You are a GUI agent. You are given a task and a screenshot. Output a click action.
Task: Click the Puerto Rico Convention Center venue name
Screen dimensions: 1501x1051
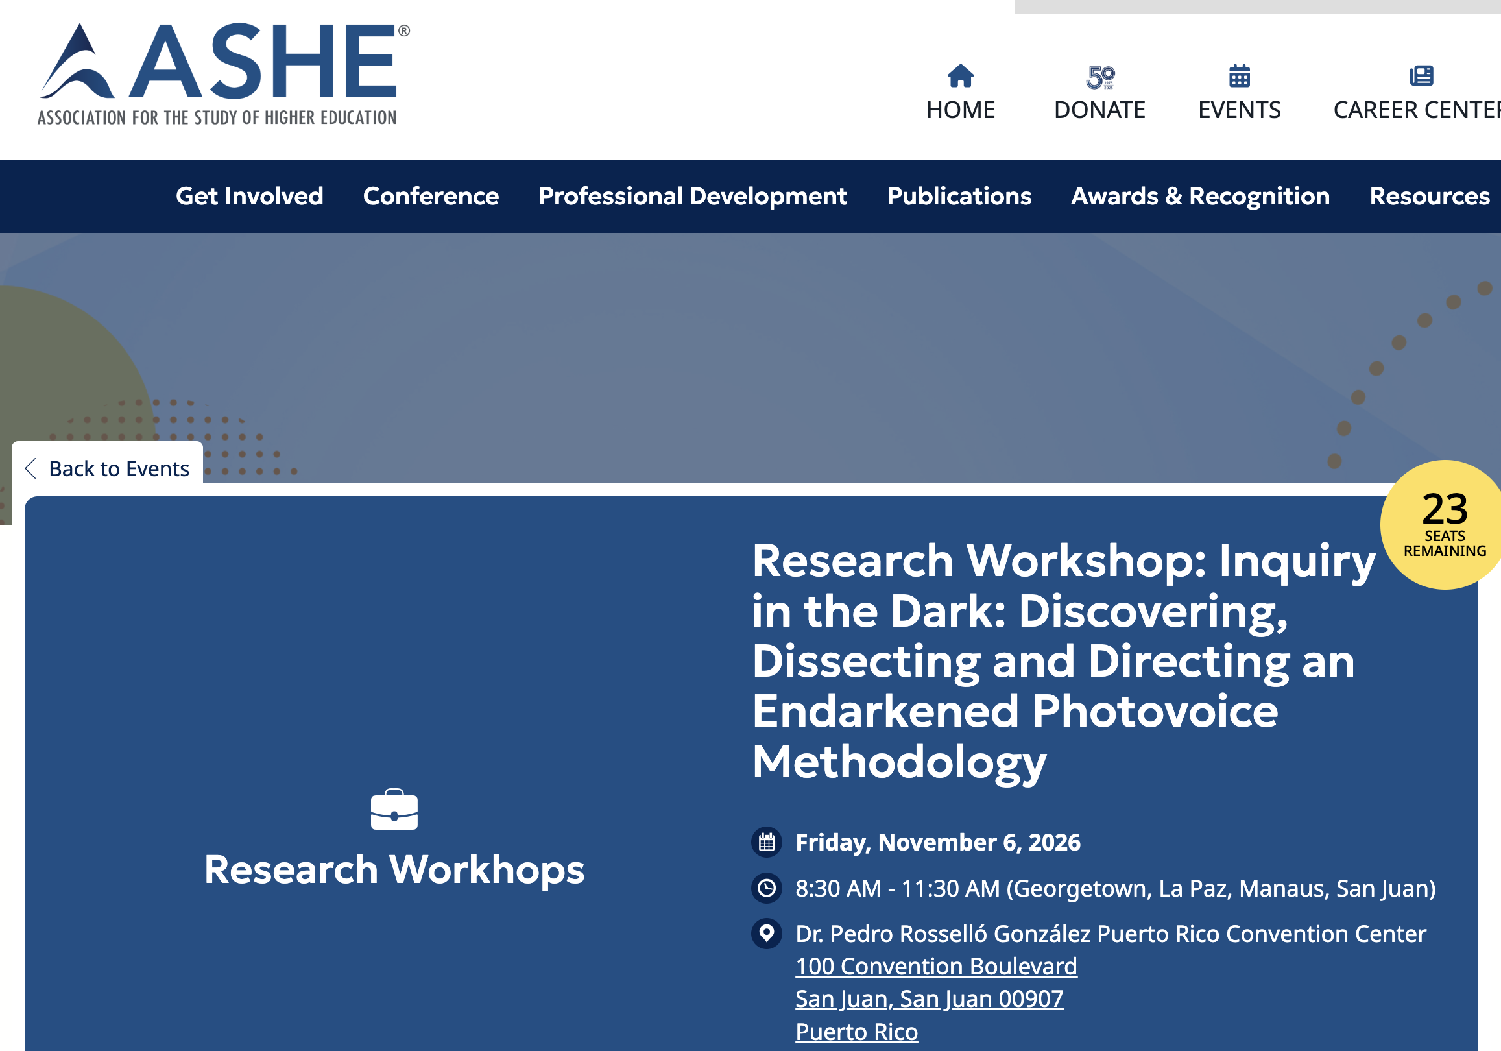coord(1111,934)
